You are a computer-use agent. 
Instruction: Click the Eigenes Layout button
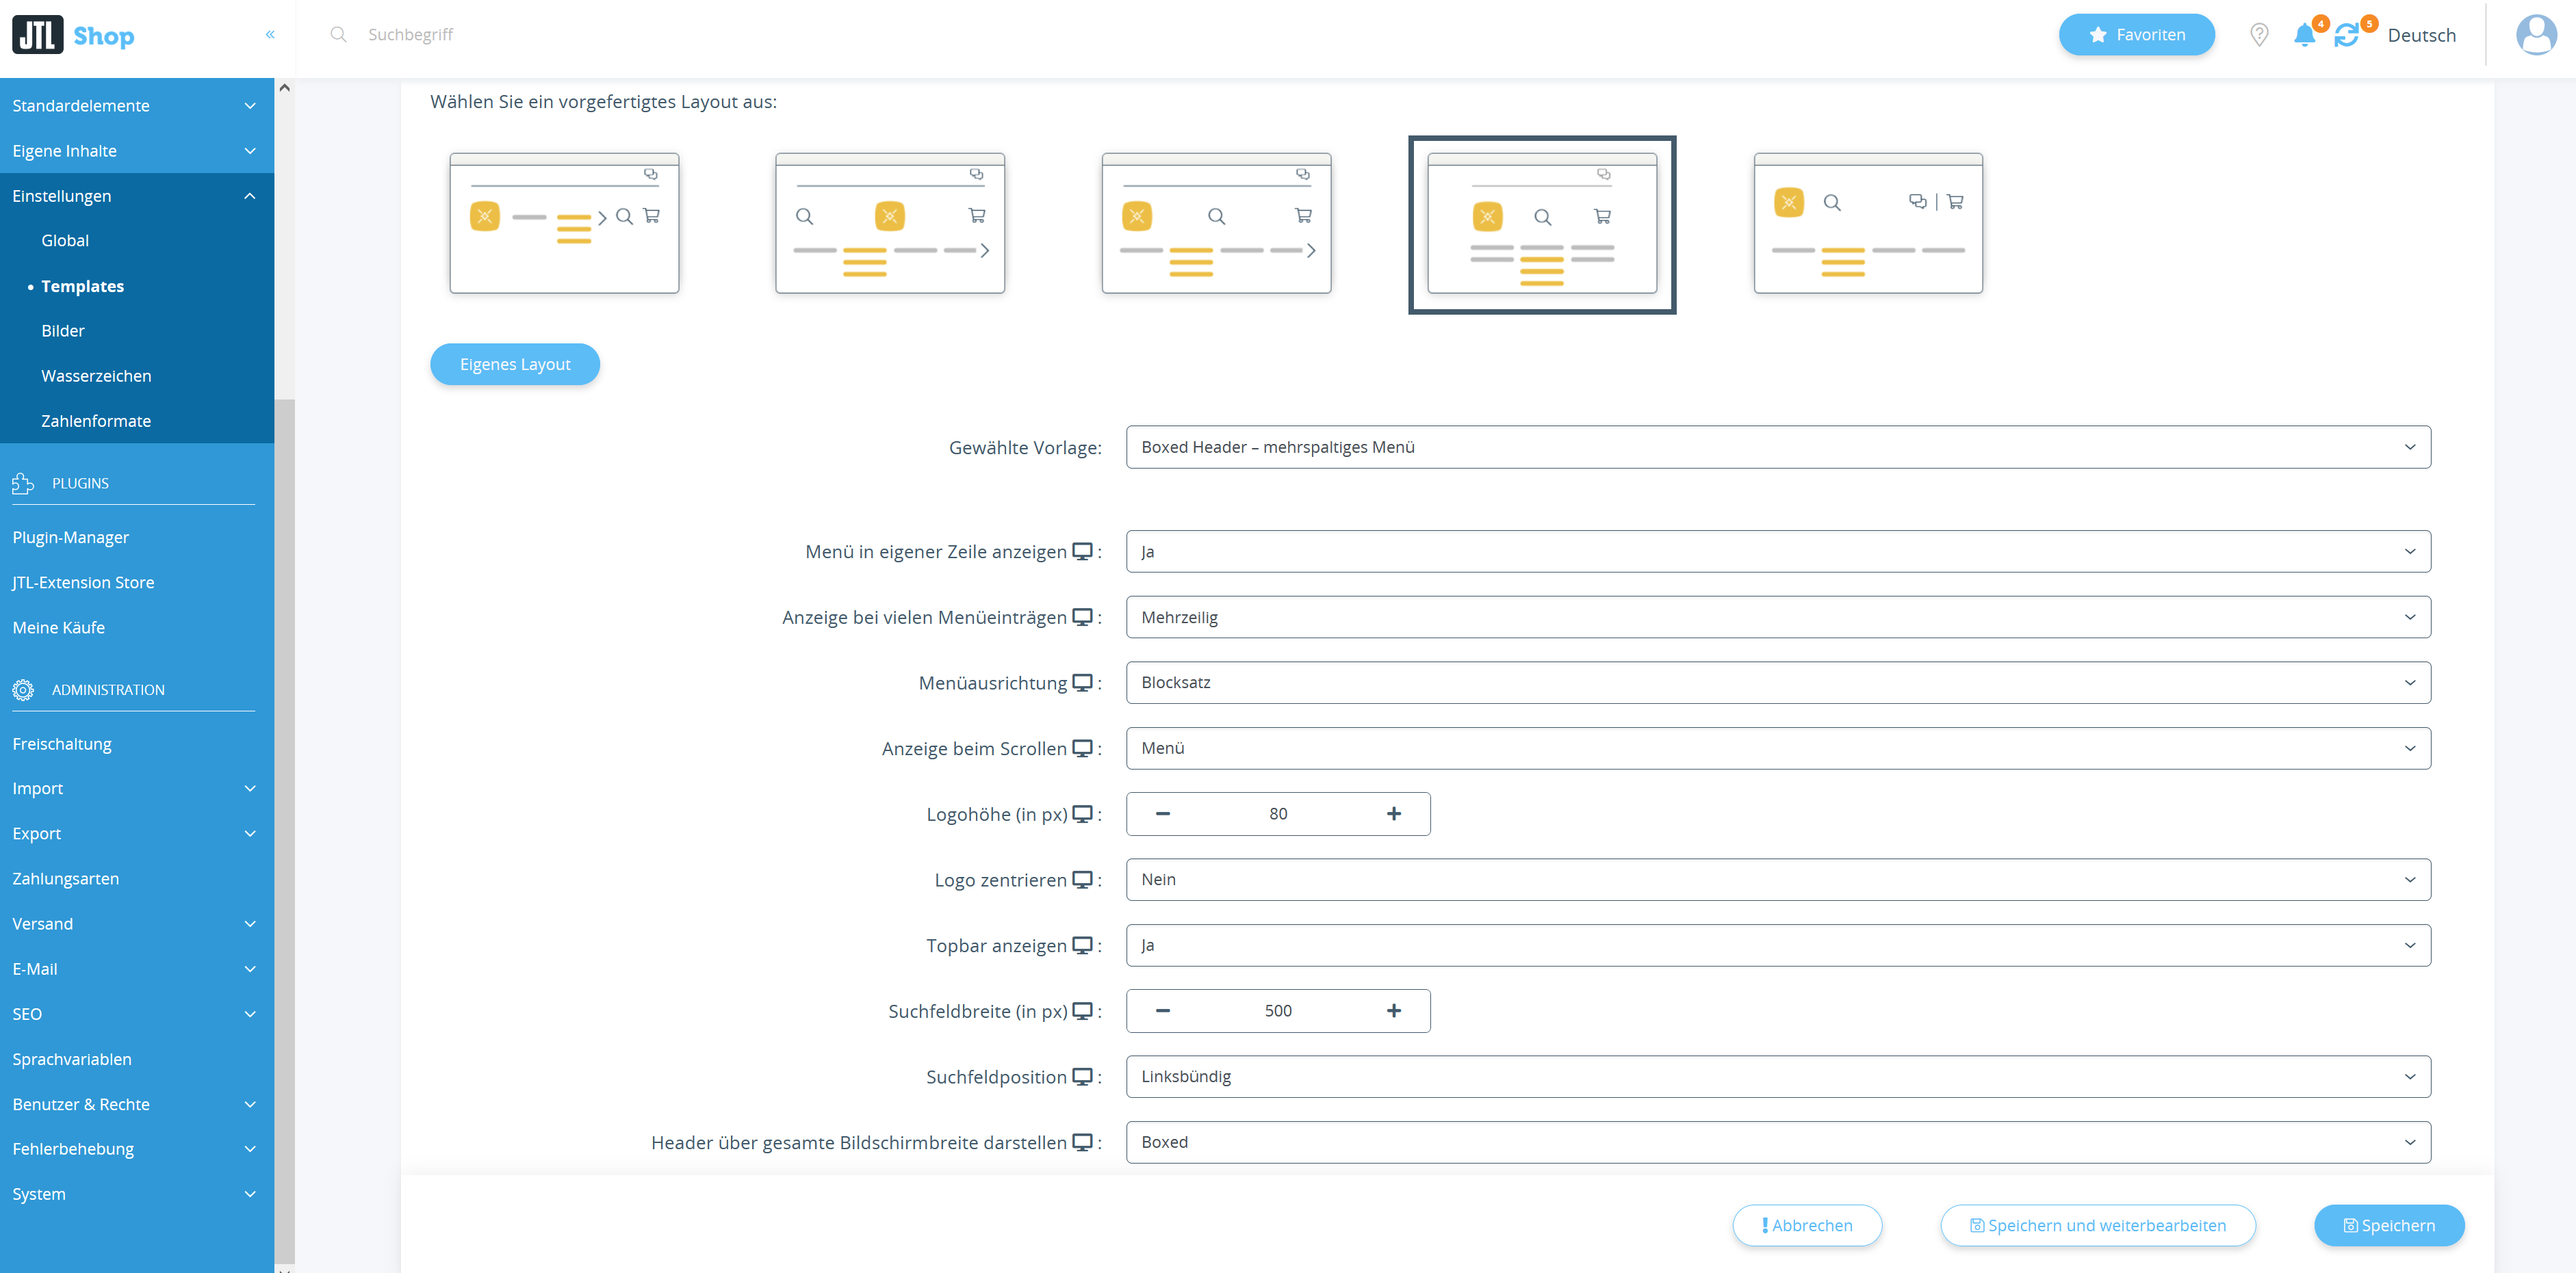pos(514,364)
